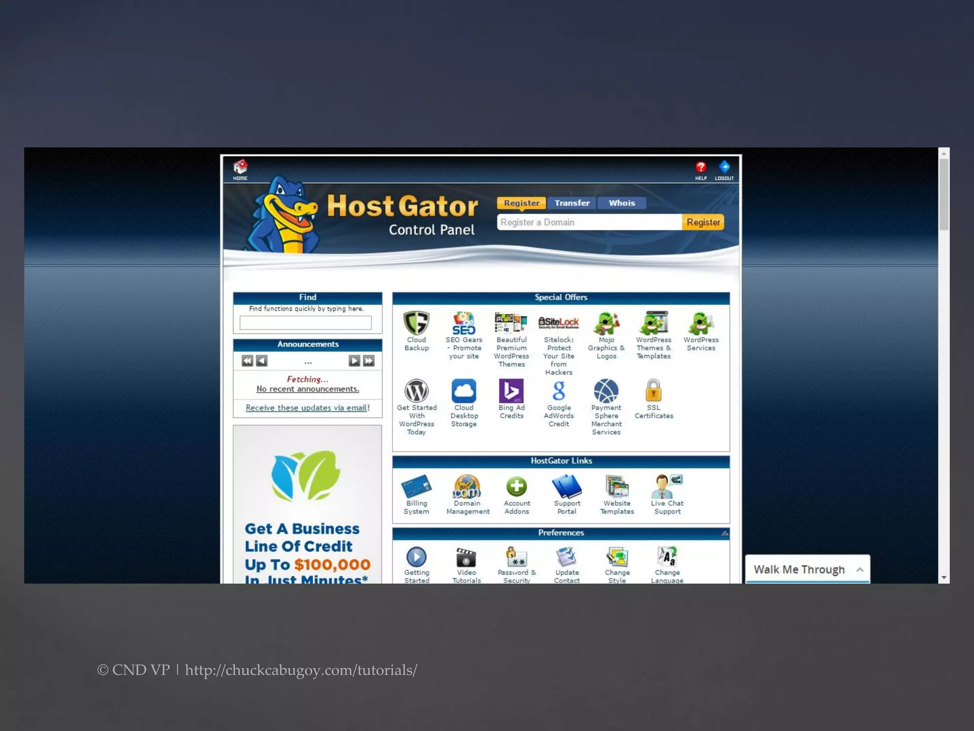Open chuckcabugoy.com tutorials link
Image resolution: width=974 pixels, height=731 pixels.
pyautogui.click(x=301, y=670)
